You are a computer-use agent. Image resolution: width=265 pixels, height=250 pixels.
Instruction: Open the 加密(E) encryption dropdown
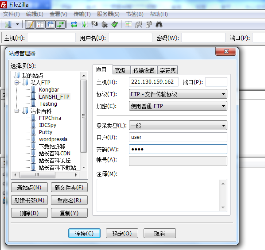pos(178,106)
